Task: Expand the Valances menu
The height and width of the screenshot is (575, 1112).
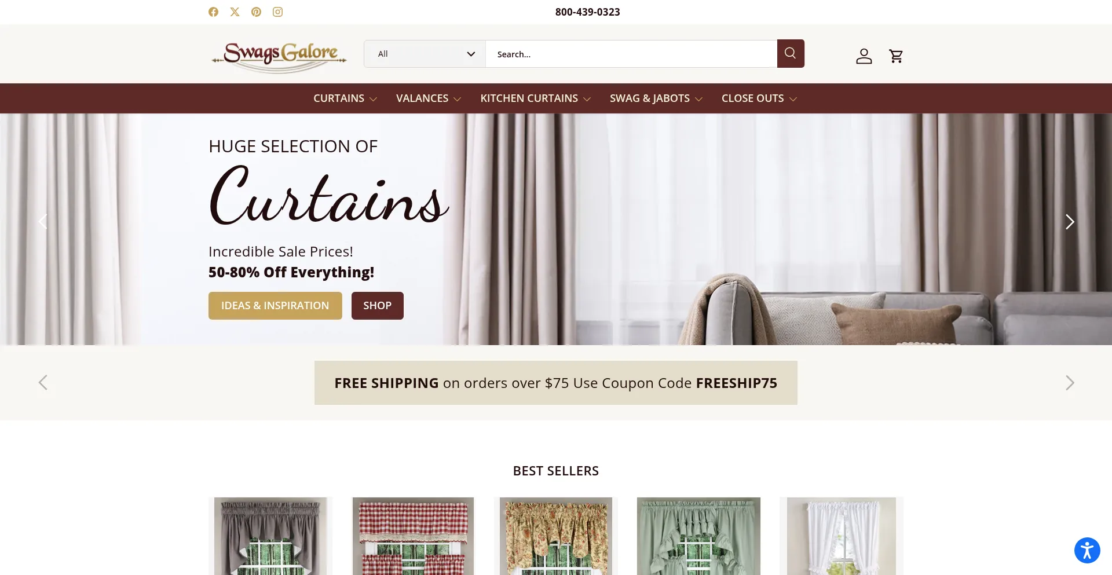Action: tap(429, 98)
